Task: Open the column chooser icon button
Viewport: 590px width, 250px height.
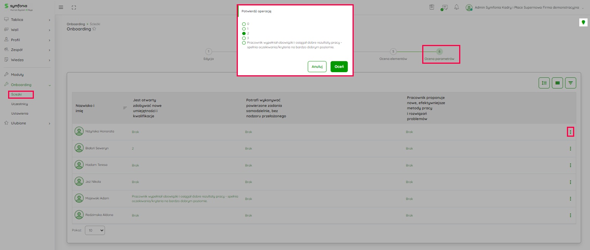Action: 557,83
